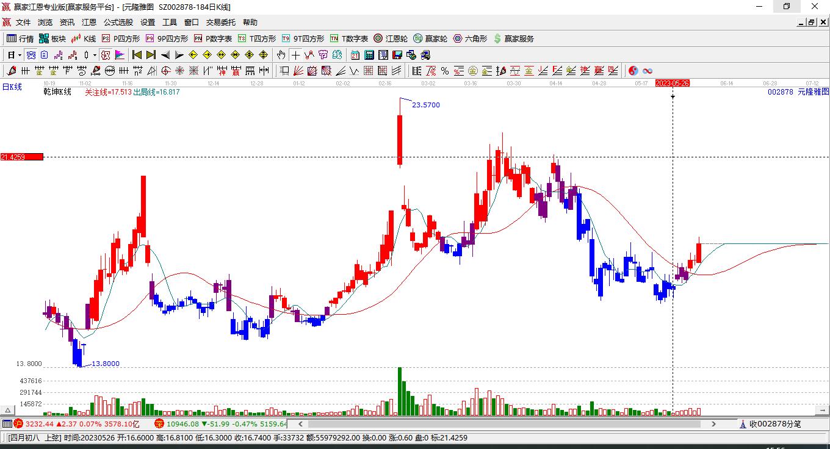Click the status bar table icon
Image resolution: width=830 pixels, height=449 pixels.
click(7, 424)
